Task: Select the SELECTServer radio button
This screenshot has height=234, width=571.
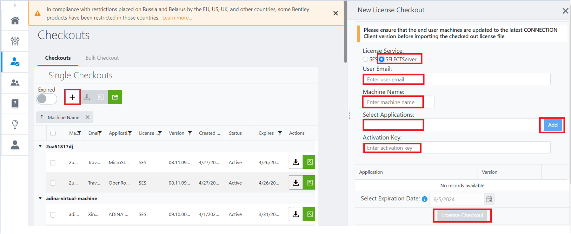Action: [x=382, y=59]
